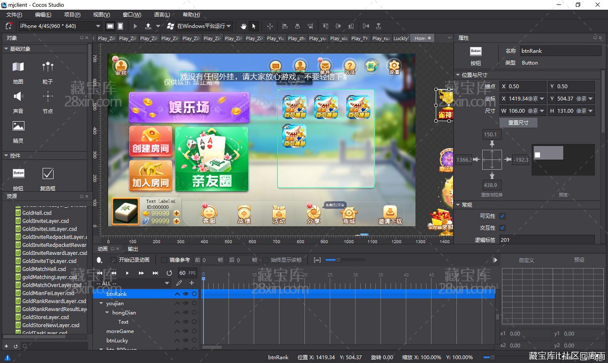Click the logic tag input field
The height and width of the screenshot is (363, 608).
(547, 240)
